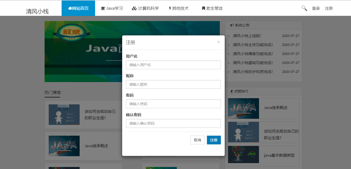
Task: Submit with the blue 注册 button
Action: [x=214, y=140]
